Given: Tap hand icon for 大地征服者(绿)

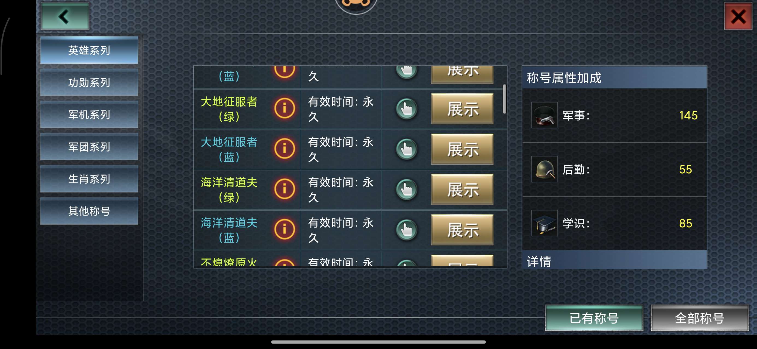Looking at the screenshot, I should [x=407, y=109].
